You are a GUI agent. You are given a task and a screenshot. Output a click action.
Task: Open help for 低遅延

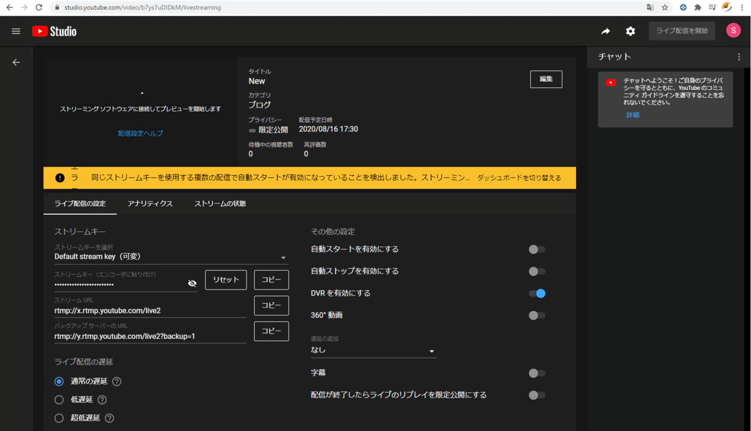pyautogui.click(x=102, y=400)
